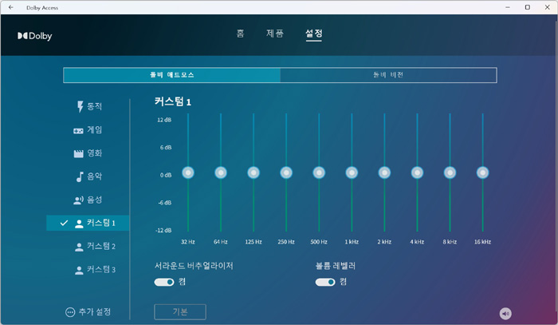The image size is (558, 325).
Task: Select the 게임 gamepad icon
Action: pos(78,131)
